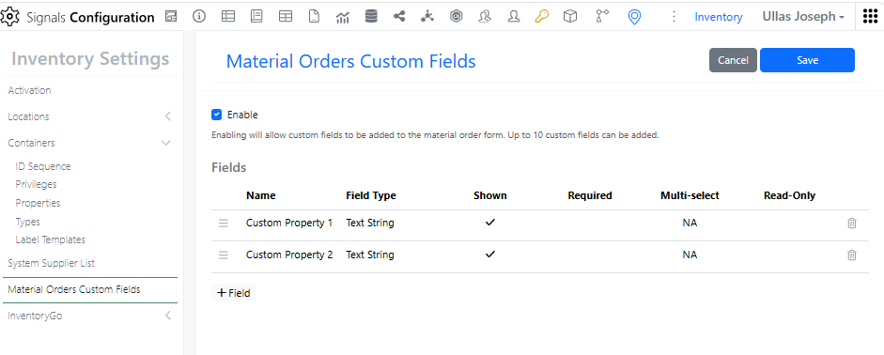Image resolution: width=884 pixels, height=355 pixels.
Task: Click Text String type for Custom Property 1
Action: [x=370, y=223]
